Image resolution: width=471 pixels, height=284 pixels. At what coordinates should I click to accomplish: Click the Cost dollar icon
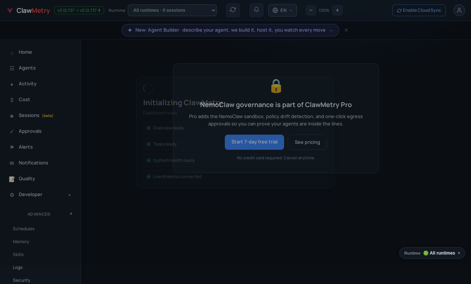(x=12, y=100)
